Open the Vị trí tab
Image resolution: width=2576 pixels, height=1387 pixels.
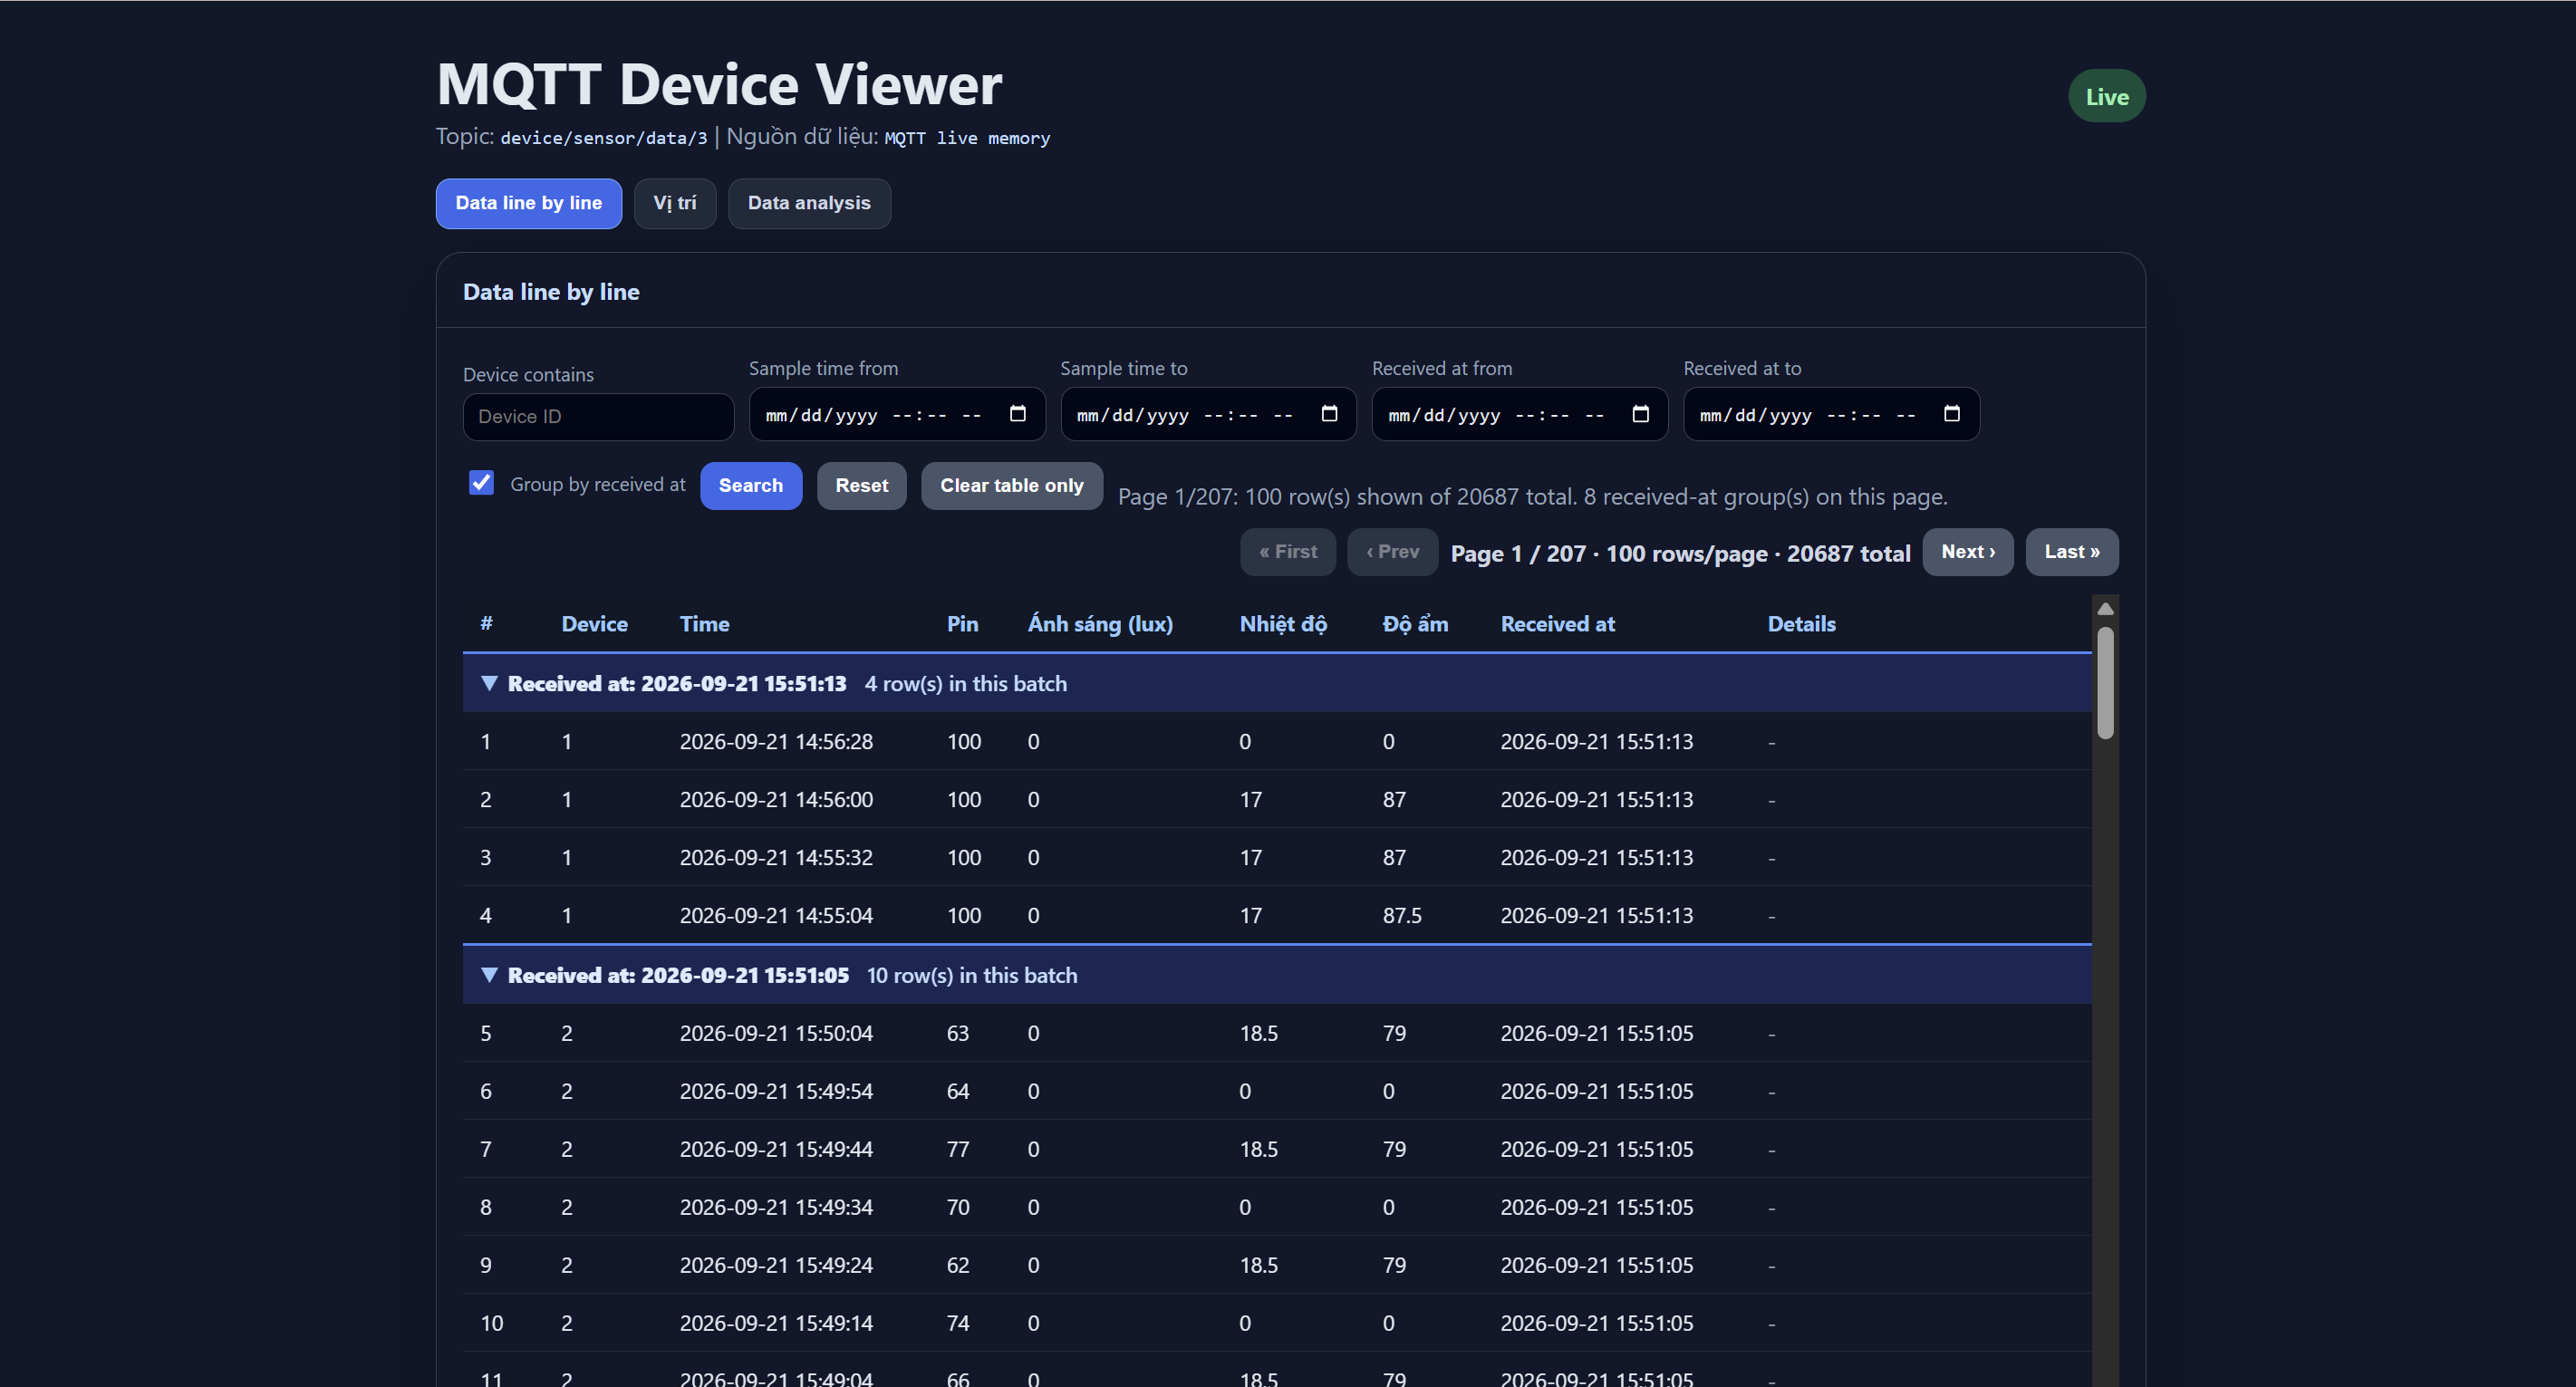(675, 203)
